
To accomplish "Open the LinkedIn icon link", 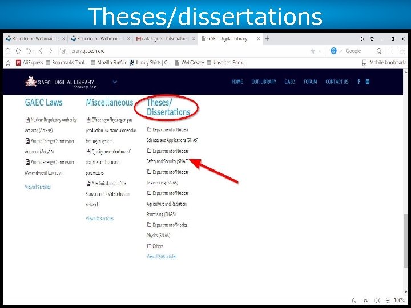I will pos(368,82).
